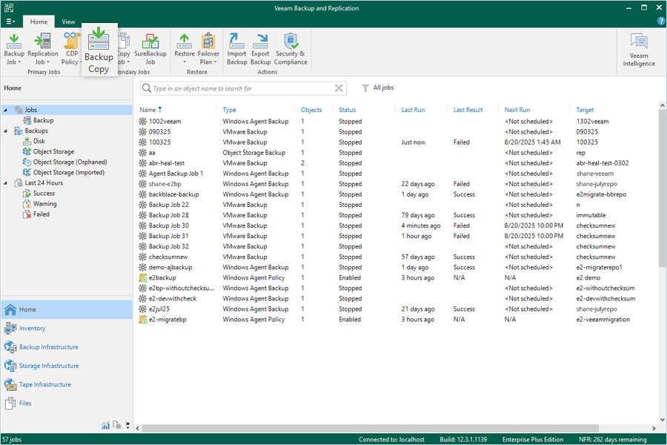Select Disk under Backups
The image size is (667, 445).
[x=34, y=141]
